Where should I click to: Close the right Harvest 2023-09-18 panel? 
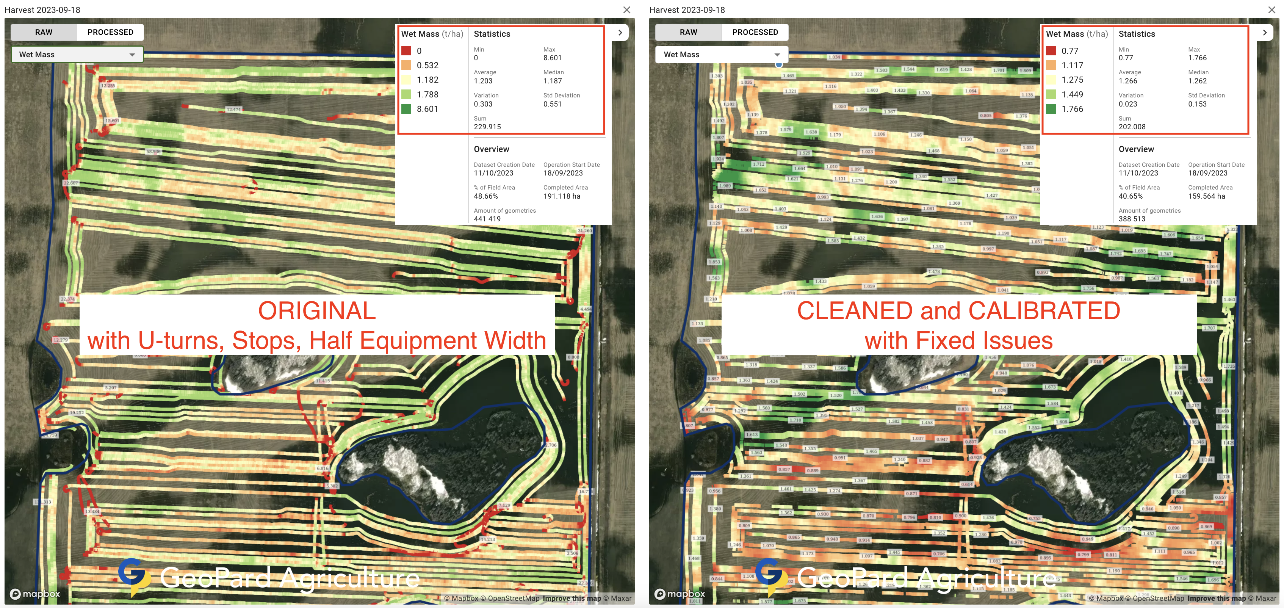click(x=1271, y=9)
